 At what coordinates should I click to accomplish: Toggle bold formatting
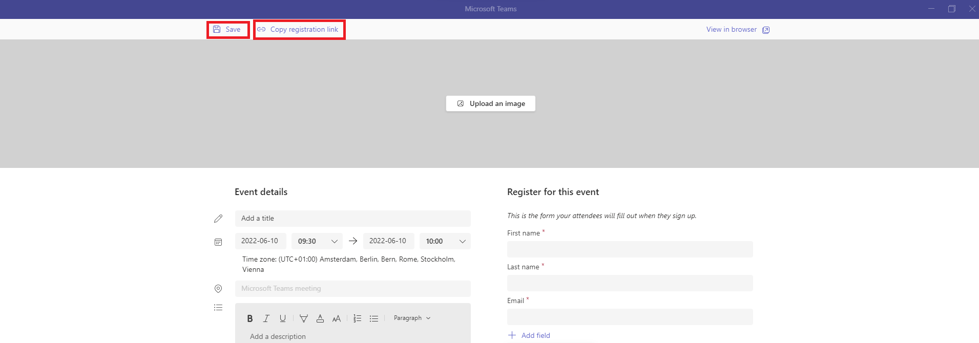click(x=250, y=318)
